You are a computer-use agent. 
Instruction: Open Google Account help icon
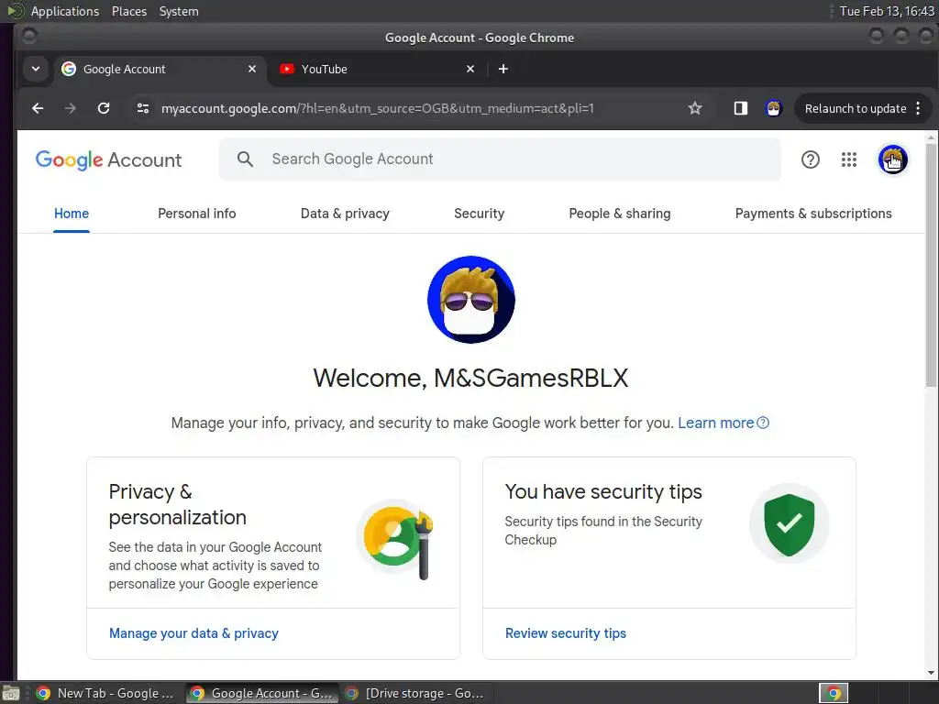click(x=811, y=159)
